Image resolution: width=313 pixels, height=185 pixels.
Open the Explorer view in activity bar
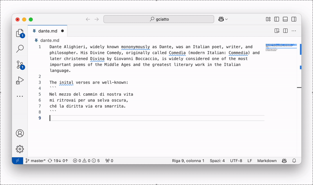(20, 33)
